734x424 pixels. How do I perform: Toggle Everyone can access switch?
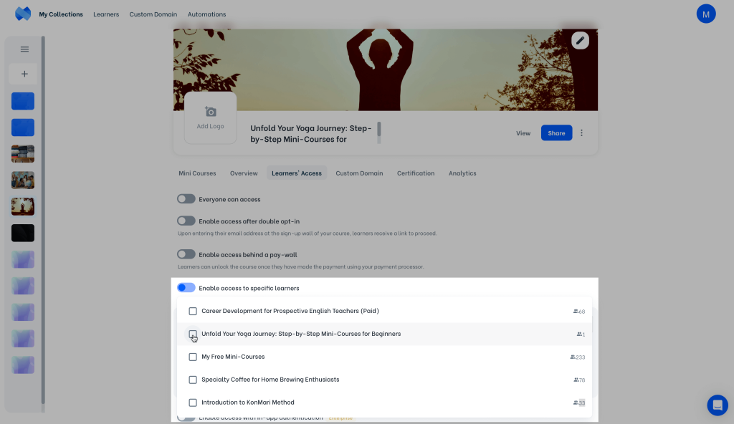186,199
